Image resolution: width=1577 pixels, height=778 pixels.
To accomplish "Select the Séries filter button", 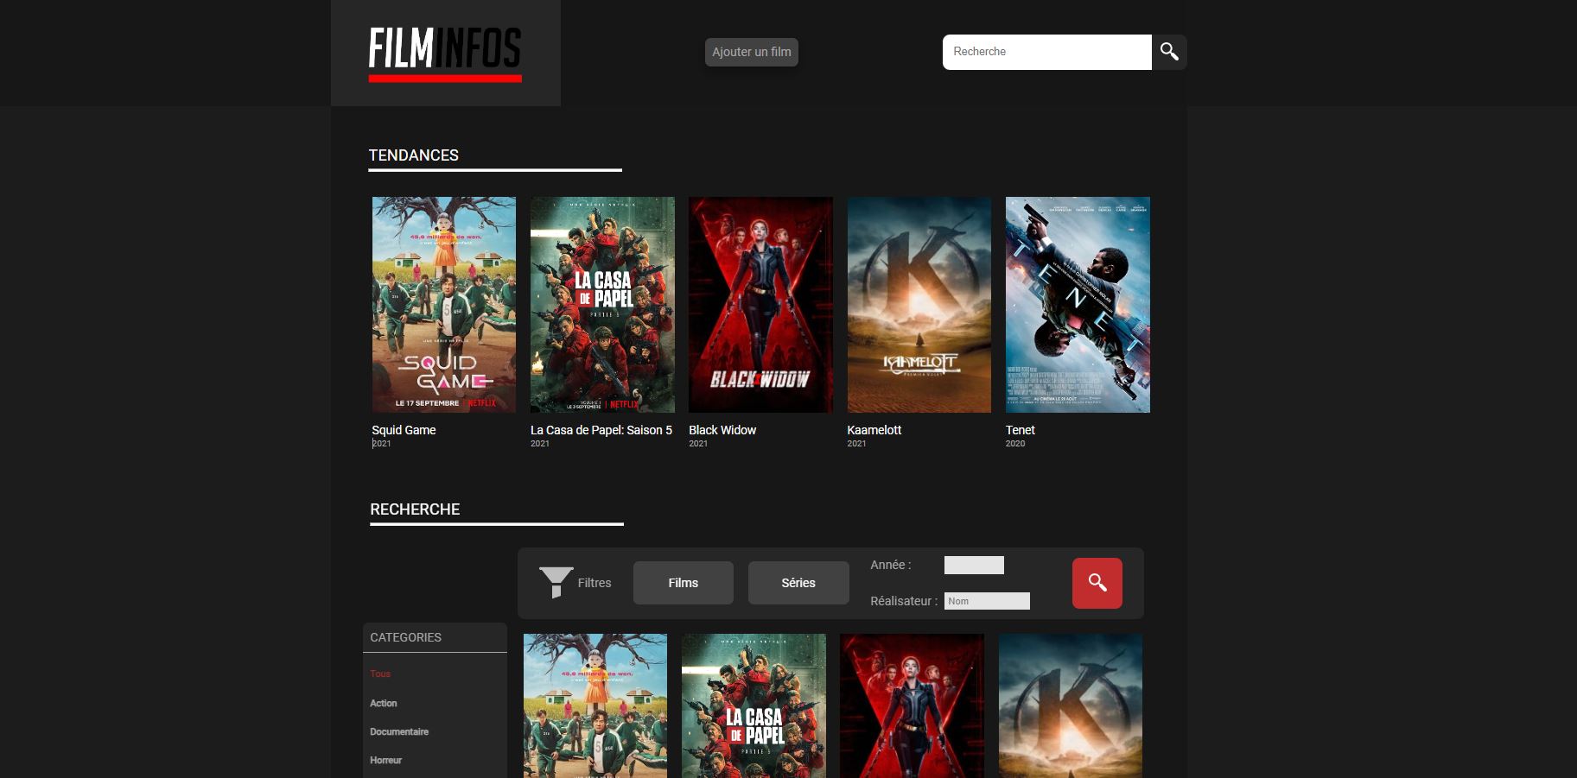I will click(x=798, y=583).
